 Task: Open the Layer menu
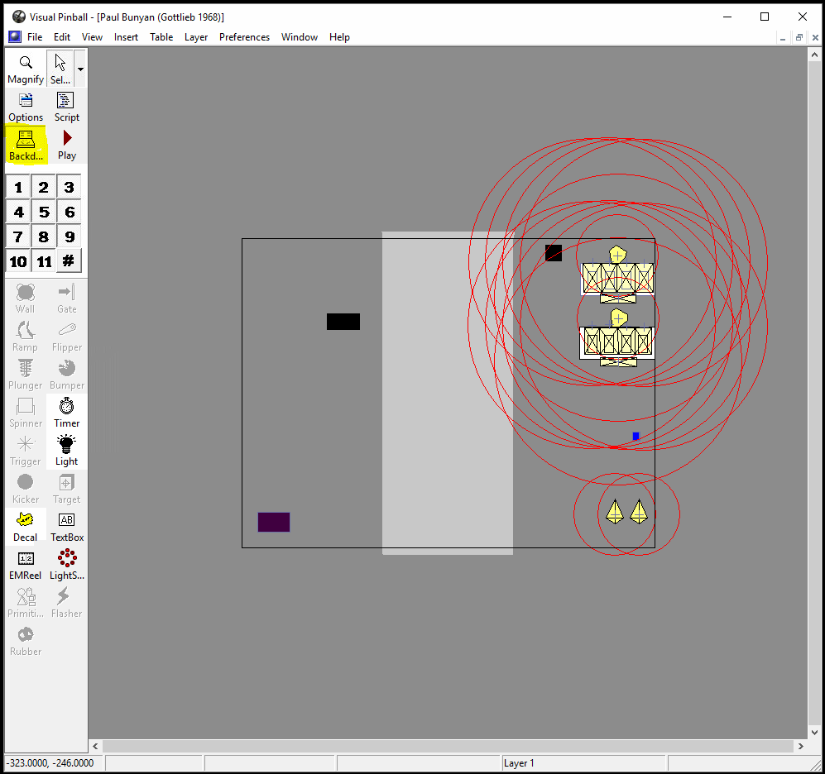click(196, 37)
